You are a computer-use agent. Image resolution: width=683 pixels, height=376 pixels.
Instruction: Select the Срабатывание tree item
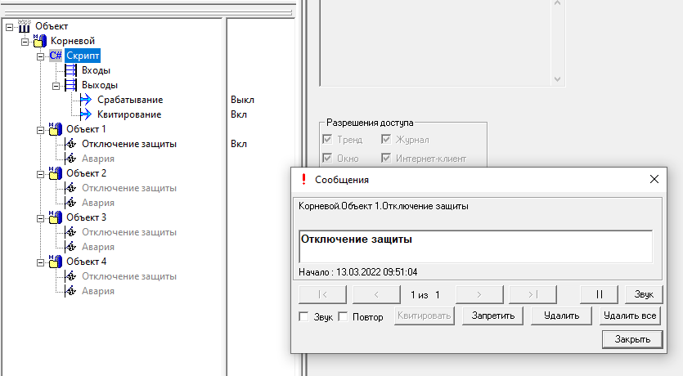tap(130, 100)
